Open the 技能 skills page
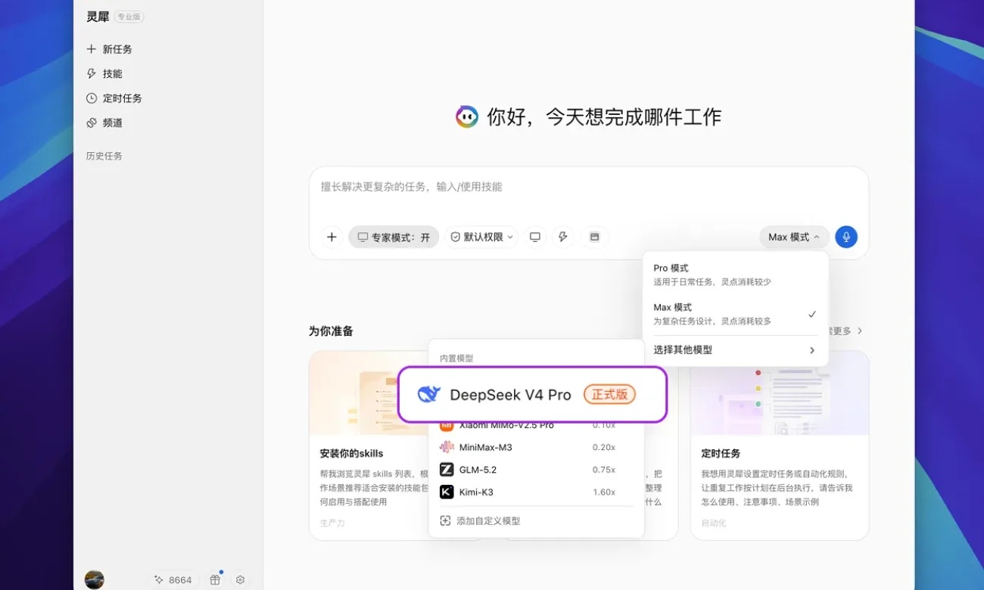The height and width of the screenshot is (590, 984). (104, 73)
